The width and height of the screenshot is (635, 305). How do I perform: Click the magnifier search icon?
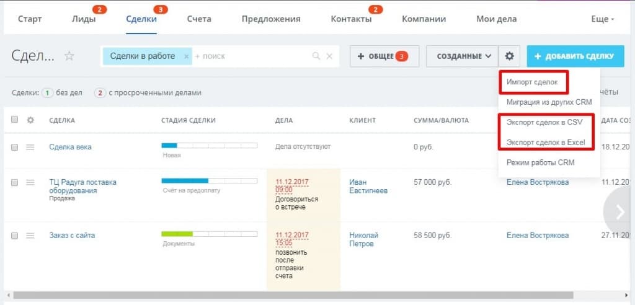[x=316, y=56]
